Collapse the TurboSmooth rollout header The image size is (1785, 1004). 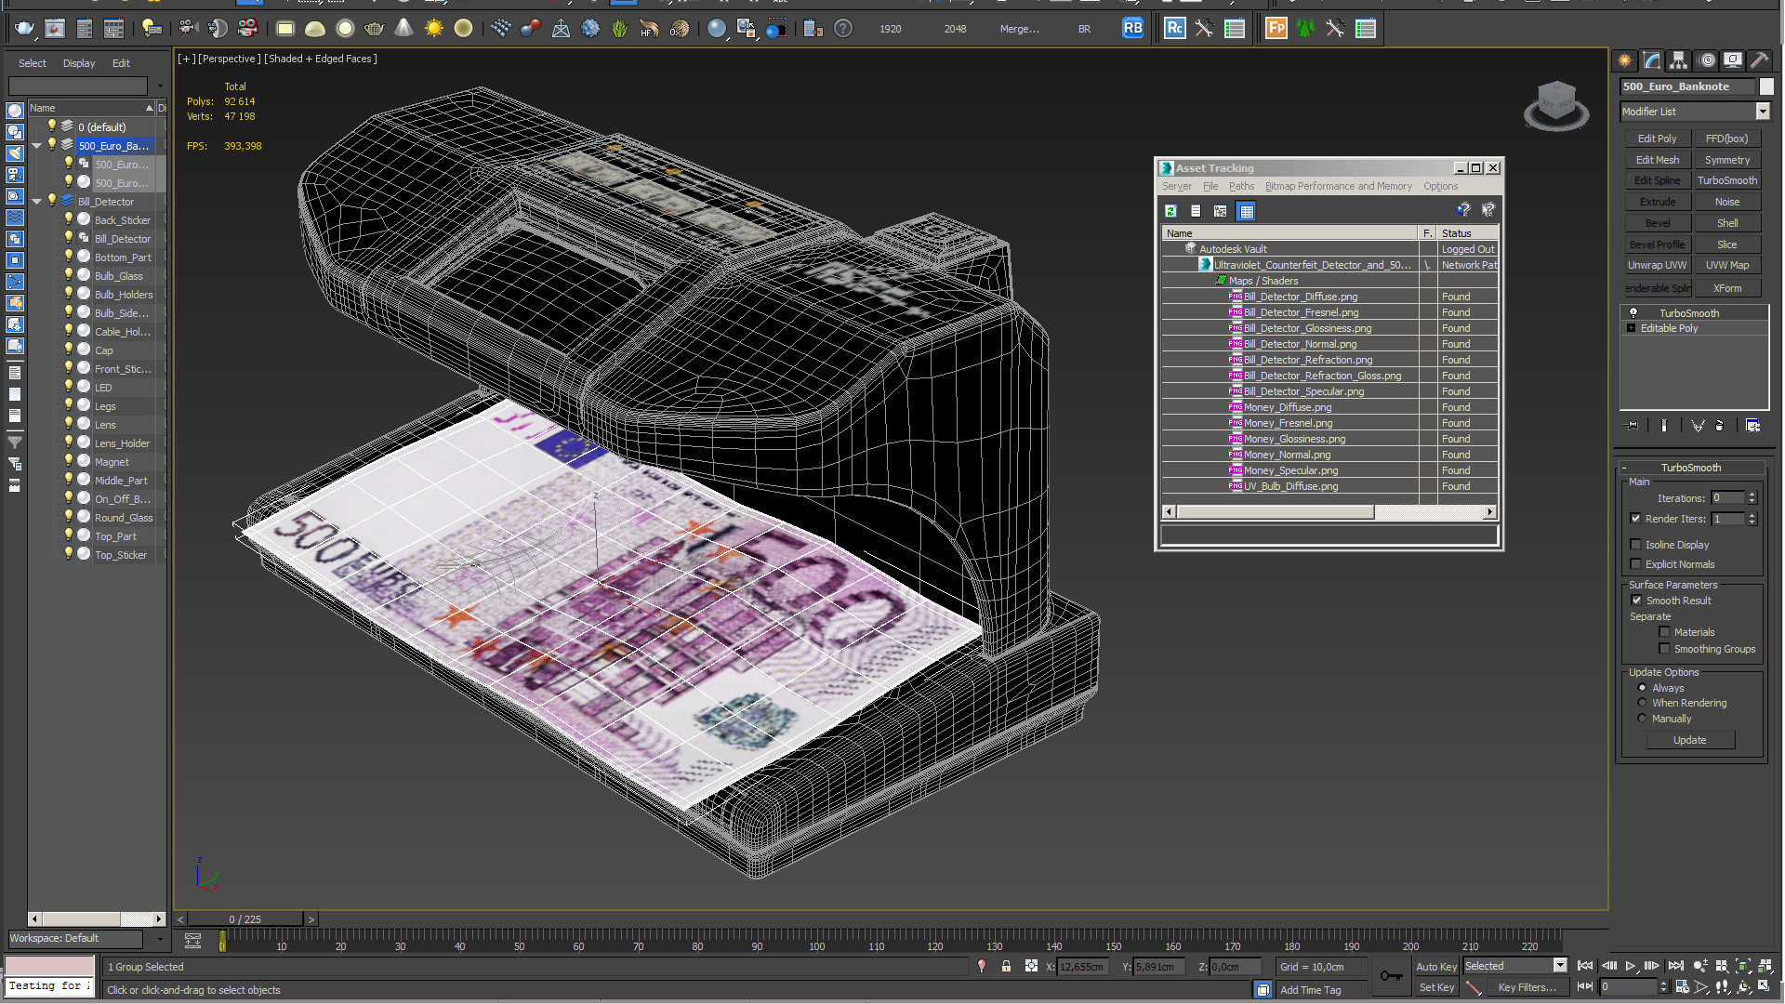point(1691,468)
